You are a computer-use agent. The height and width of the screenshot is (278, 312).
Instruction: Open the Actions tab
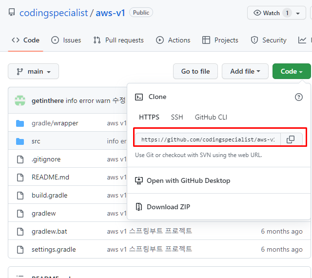point(173,40)
